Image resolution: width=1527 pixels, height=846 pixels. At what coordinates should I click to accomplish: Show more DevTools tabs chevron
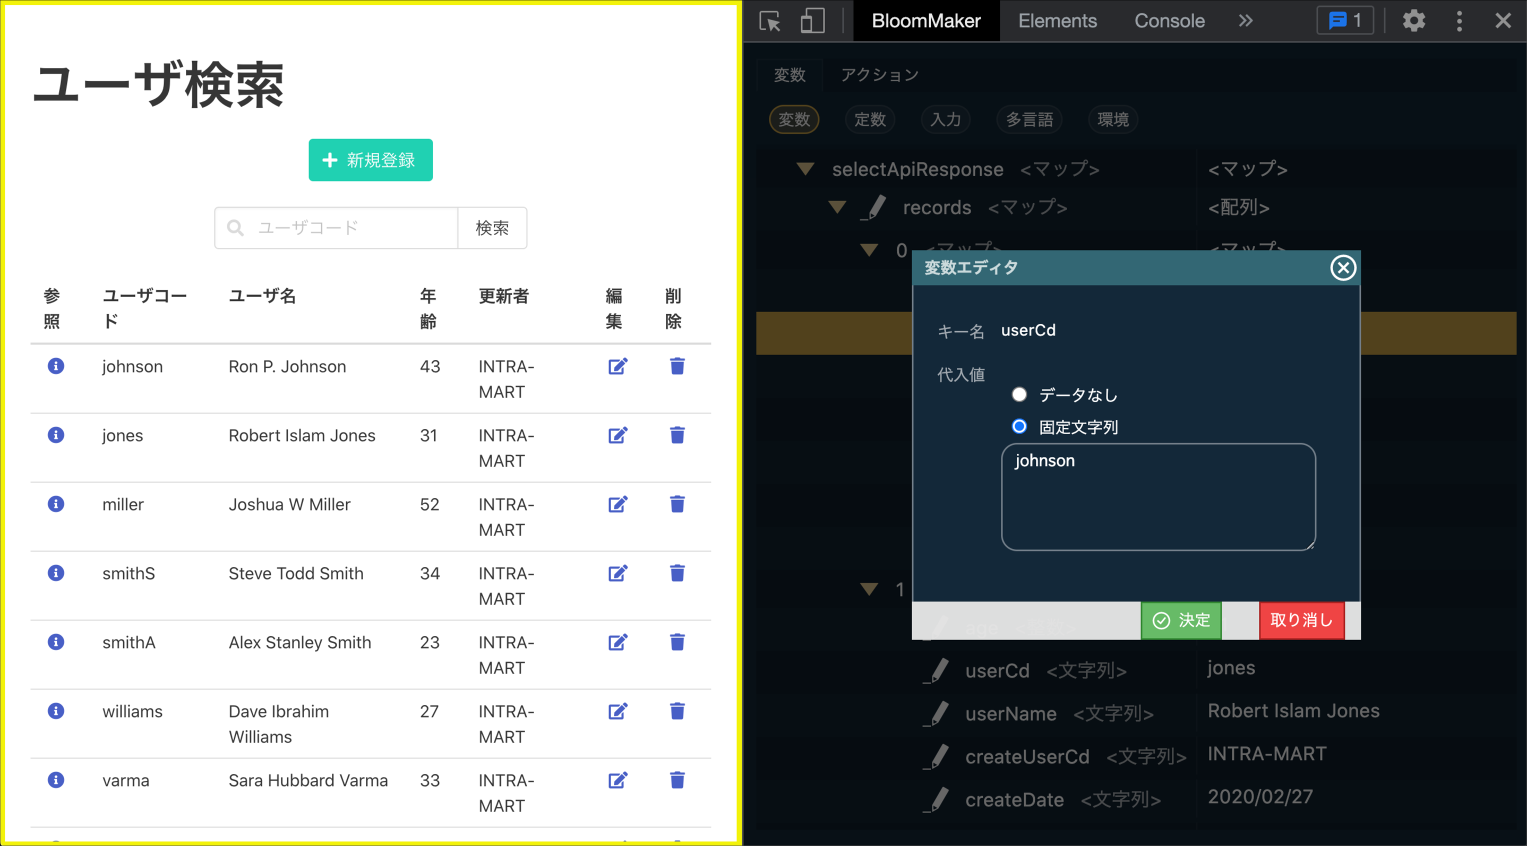tap(1246, 21)
